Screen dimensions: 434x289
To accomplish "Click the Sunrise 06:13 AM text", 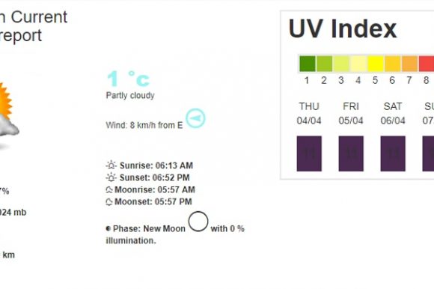I will (156, 165).
